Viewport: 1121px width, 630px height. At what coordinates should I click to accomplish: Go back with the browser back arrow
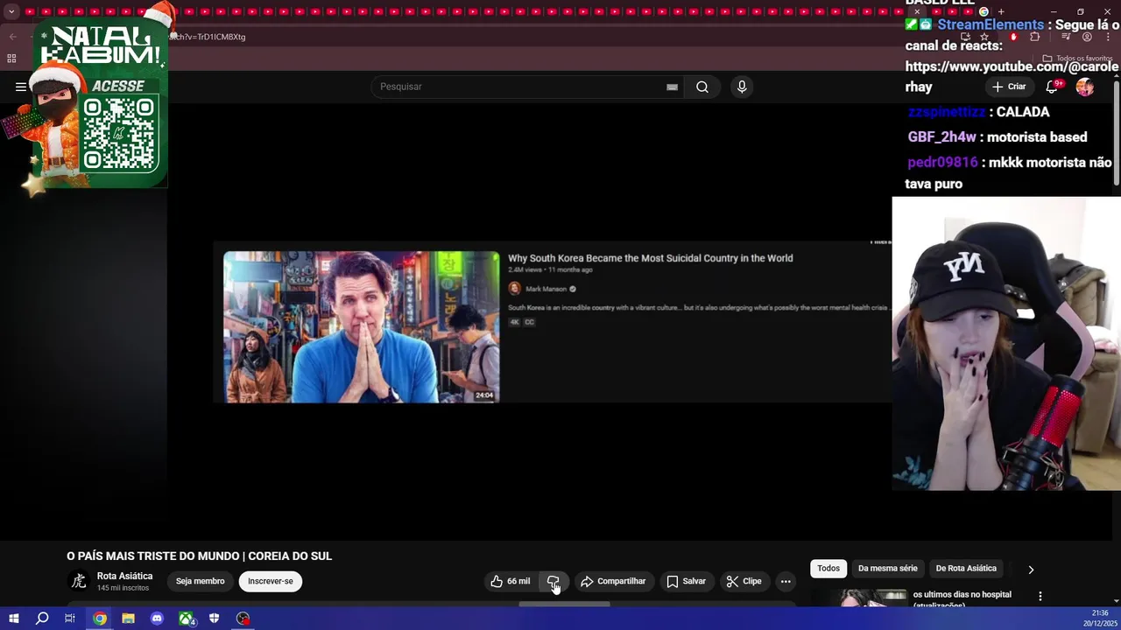(x=12, y=37)
